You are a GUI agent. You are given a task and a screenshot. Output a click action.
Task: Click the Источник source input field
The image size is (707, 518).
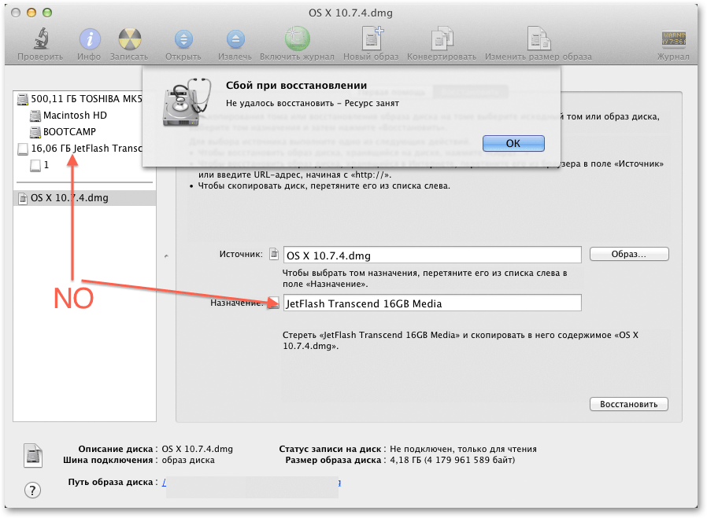[432, 255]
